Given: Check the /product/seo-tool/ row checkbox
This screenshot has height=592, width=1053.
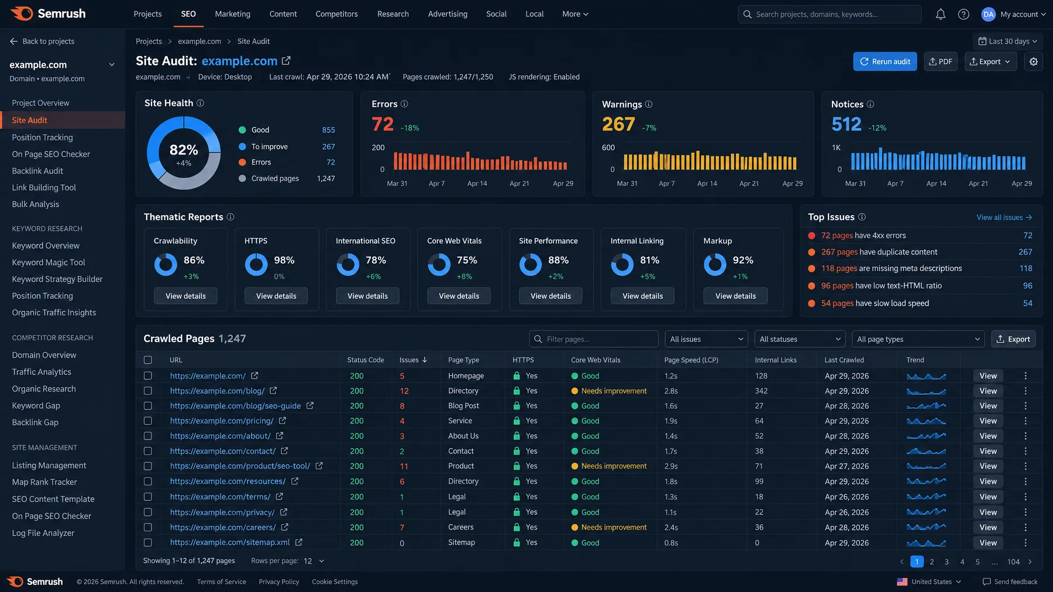Looking at the screenshot, I should point(148,466).
